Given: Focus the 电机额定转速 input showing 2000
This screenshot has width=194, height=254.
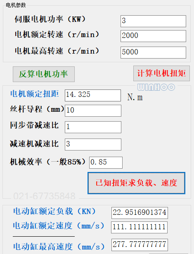Looking at the screenshot, I should (x=153, y=36).
